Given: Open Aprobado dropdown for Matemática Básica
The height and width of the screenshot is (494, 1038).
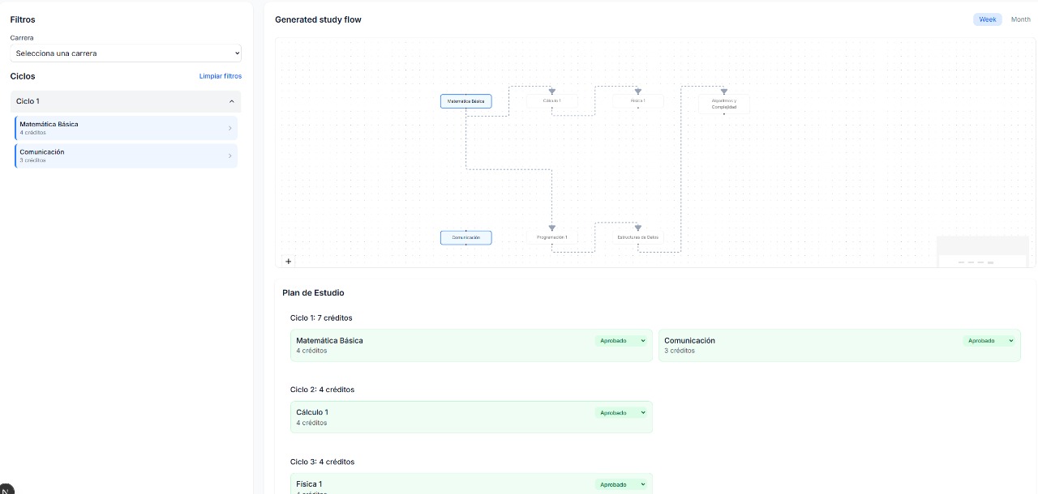Looking at the screenshot, I should click(621, 340).
